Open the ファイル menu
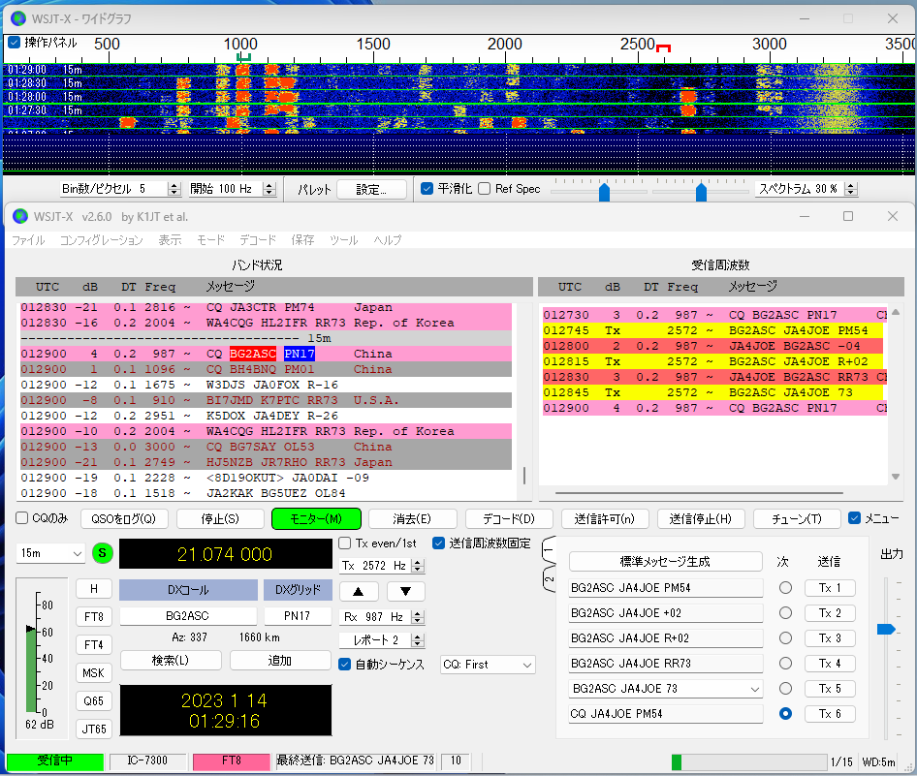917x776 pixels. click(28, 240)
